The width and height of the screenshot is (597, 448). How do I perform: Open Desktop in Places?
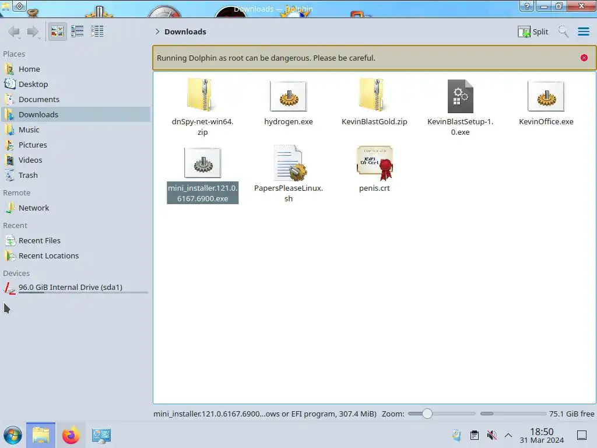[76, 84]
